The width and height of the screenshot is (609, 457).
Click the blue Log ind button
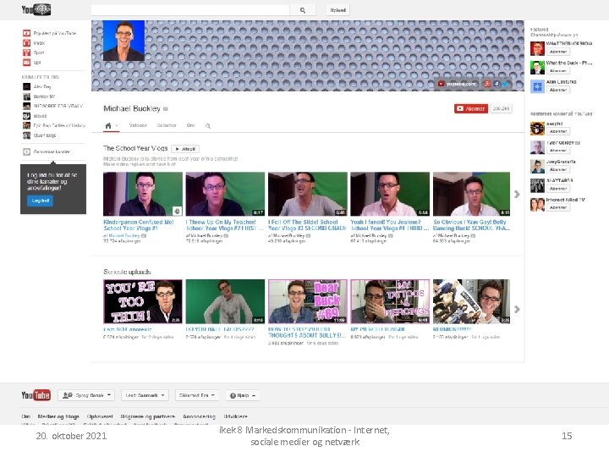(x=41, y=201)
